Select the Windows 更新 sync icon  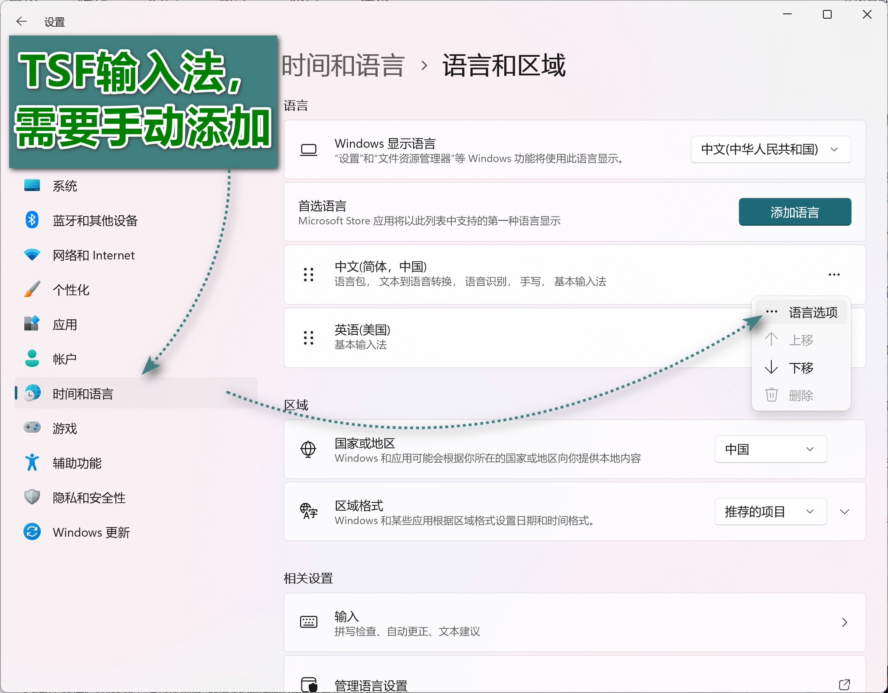32,531
